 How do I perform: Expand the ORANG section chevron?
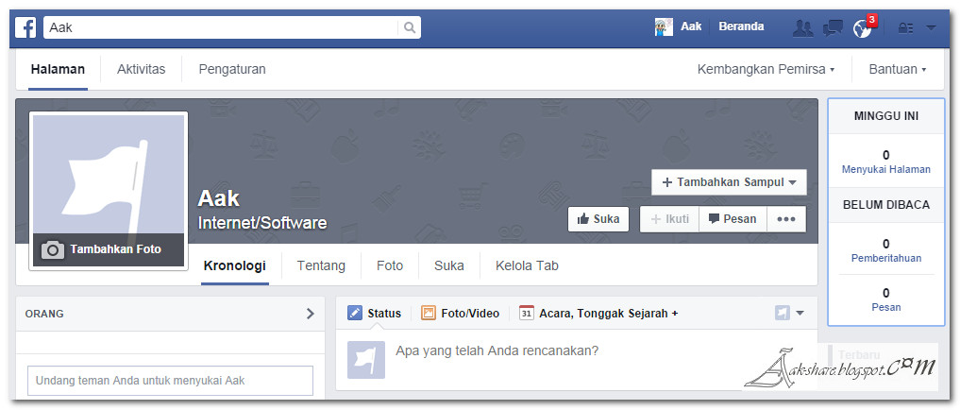pyautogui.click(x=311, y=314)
